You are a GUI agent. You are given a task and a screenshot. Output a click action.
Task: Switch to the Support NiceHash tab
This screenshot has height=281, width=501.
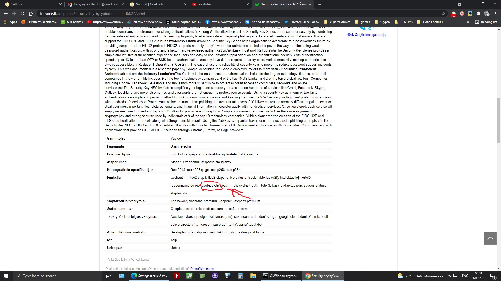point(158,4)
